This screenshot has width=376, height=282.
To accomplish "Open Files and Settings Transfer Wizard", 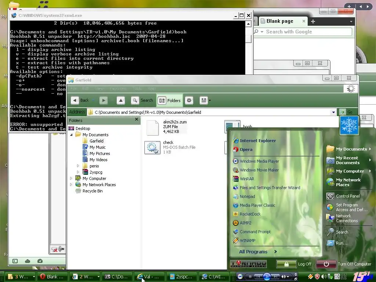I will [x=267, y=188].
